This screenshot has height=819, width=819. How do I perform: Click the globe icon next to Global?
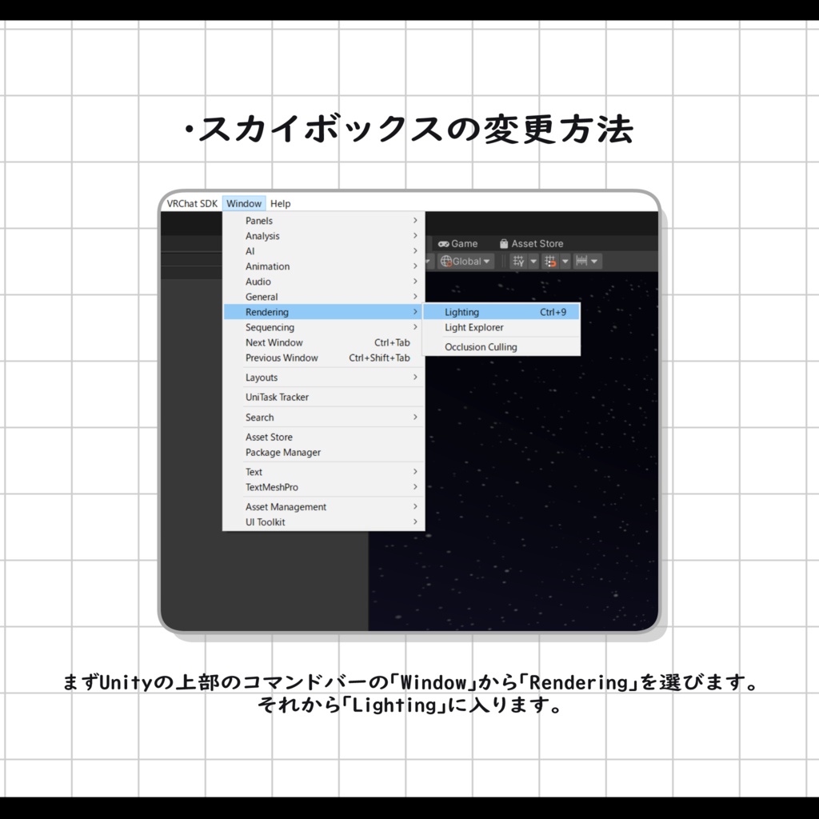(x=445, y=261)
